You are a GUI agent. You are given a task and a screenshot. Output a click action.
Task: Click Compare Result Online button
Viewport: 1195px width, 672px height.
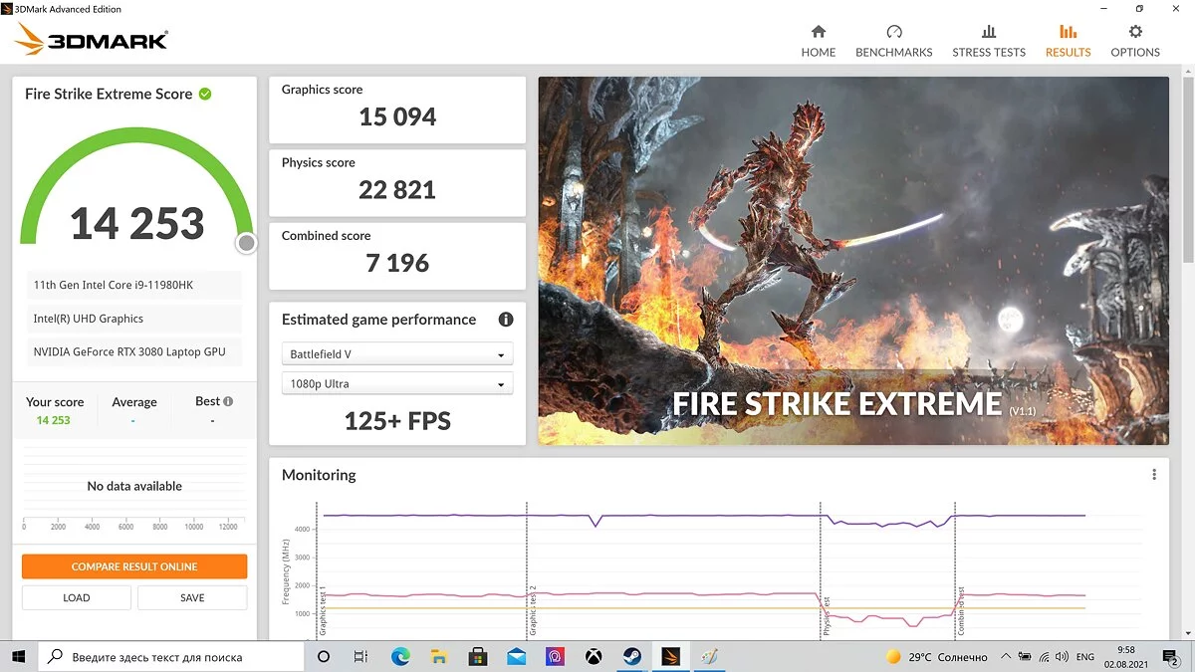[134, 566]
